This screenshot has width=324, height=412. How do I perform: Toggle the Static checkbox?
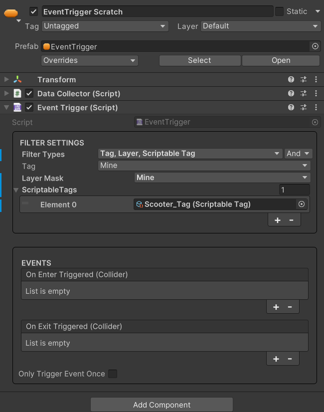279,11
